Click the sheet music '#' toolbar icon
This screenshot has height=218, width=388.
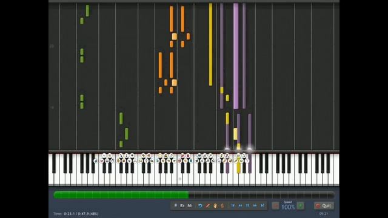[x=175, y=205]
